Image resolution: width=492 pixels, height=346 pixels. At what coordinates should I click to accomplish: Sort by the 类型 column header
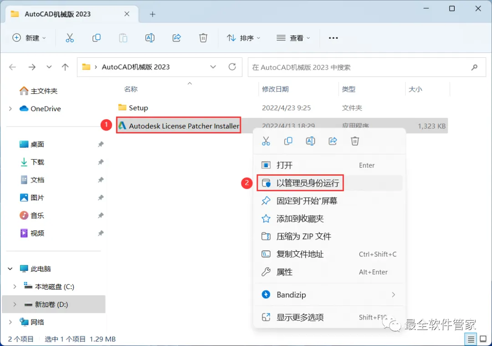pyautogui.click(x=348, y=89)
